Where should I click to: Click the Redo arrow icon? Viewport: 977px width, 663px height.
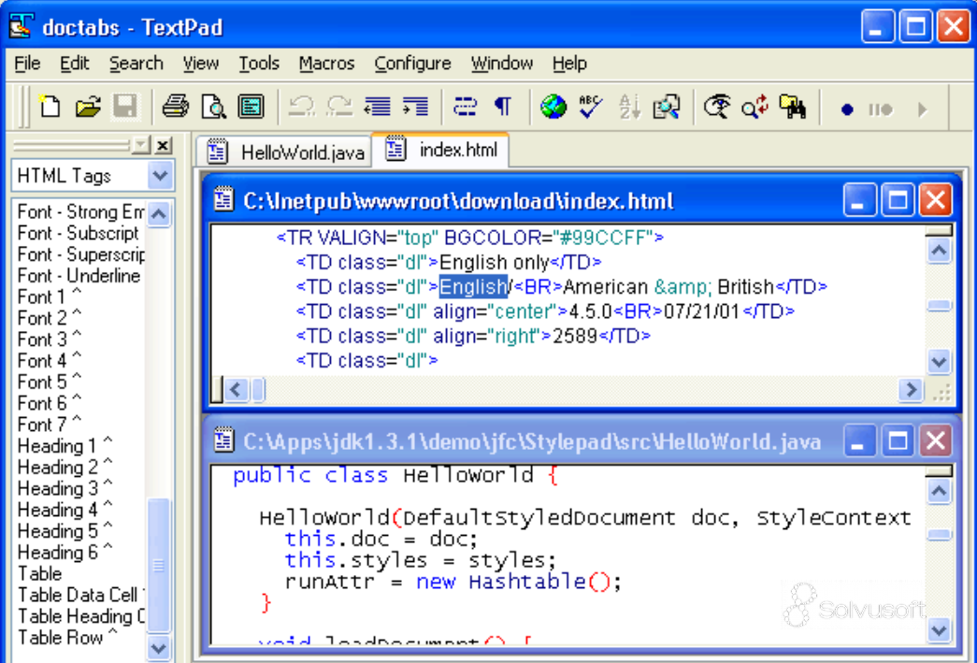(339, 108)
